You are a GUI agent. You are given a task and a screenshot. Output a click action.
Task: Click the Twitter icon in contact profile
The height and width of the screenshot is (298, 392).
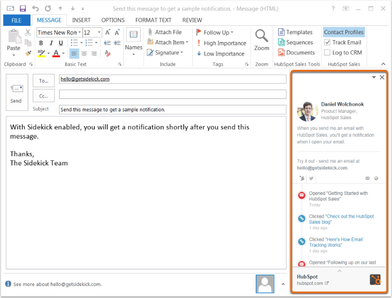point(311,178)
